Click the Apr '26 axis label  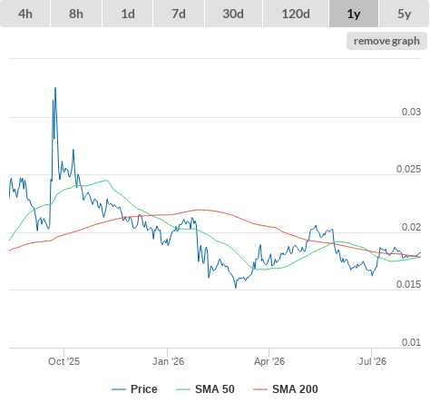[269, 361]
